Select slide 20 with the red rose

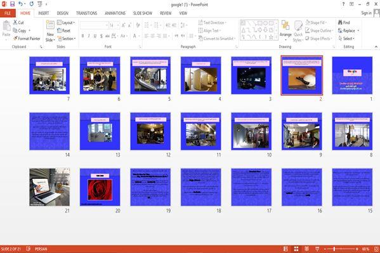[x=100, y=187]
